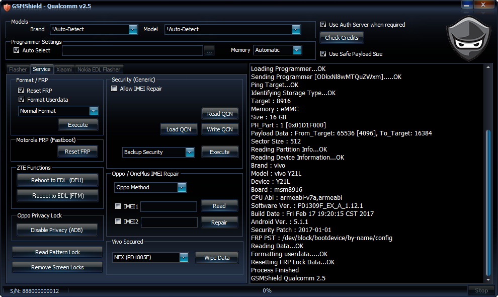Tick the IMEI2 checkbox

(118, 221)
